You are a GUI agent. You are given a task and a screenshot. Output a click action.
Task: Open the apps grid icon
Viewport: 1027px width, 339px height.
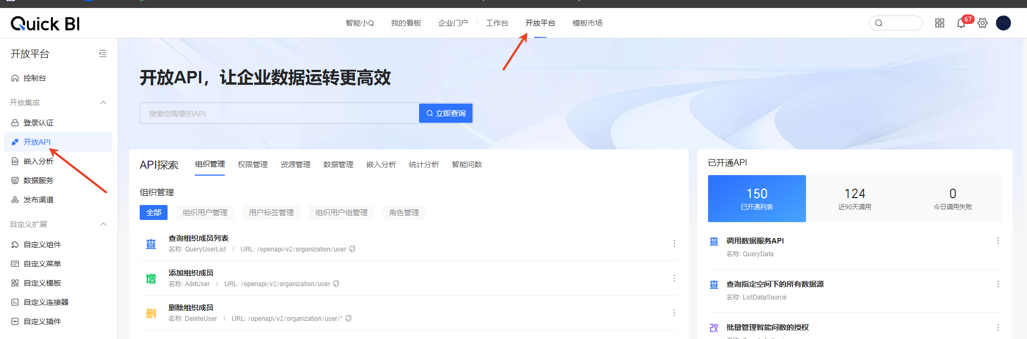click(x=940, y=23)
